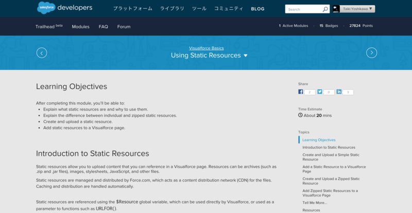
Task: Share on Facebook icon
Action: 301,92
